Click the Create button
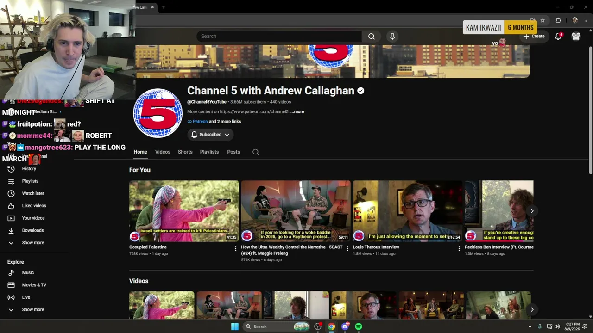This screenshot has height=333, width=593. click(x=534, y=36)
